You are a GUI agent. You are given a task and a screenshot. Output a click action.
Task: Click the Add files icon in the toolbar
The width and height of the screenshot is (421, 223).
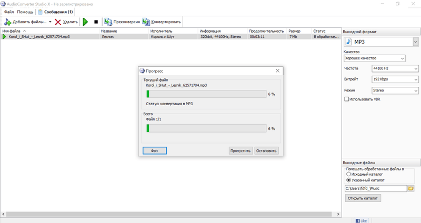7,22
